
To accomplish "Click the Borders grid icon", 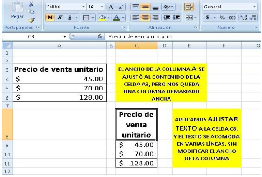I will coord(86,18).
